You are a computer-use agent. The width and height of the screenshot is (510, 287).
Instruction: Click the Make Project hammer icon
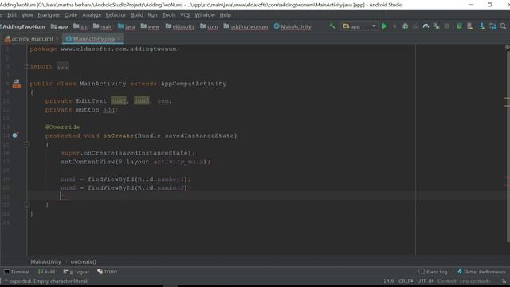point(332,26)
